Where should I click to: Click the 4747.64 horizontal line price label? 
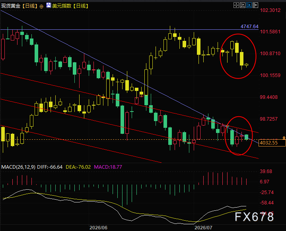249,27
